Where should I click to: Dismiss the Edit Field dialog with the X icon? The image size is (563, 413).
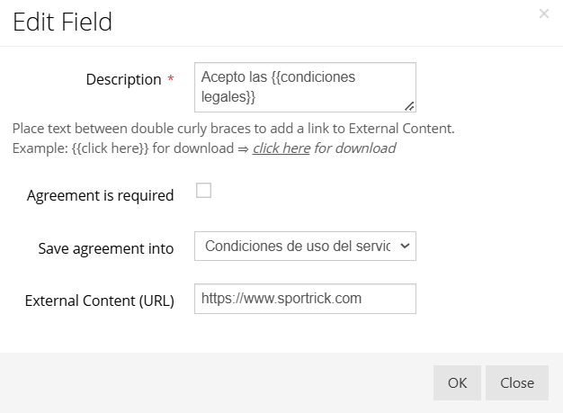click(544, 13)
